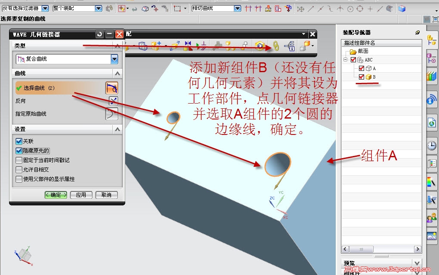Uncheck component B visibility checkbox
The width and height of the screenshot is (439, 275).
362,77
